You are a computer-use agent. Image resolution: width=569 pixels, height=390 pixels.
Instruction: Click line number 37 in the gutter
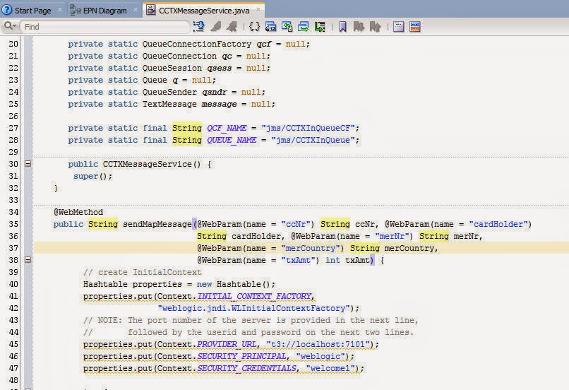coord(13,248)
